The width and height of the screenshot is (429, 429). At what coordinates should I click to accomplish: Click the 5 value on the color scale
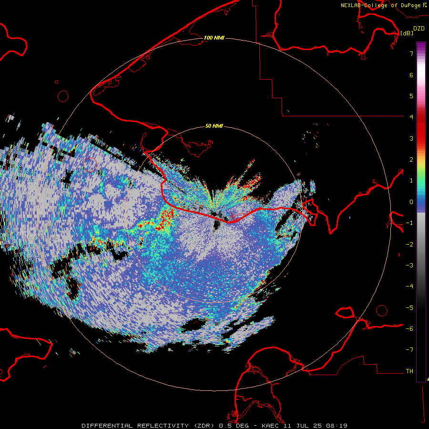tap(411, 96)
